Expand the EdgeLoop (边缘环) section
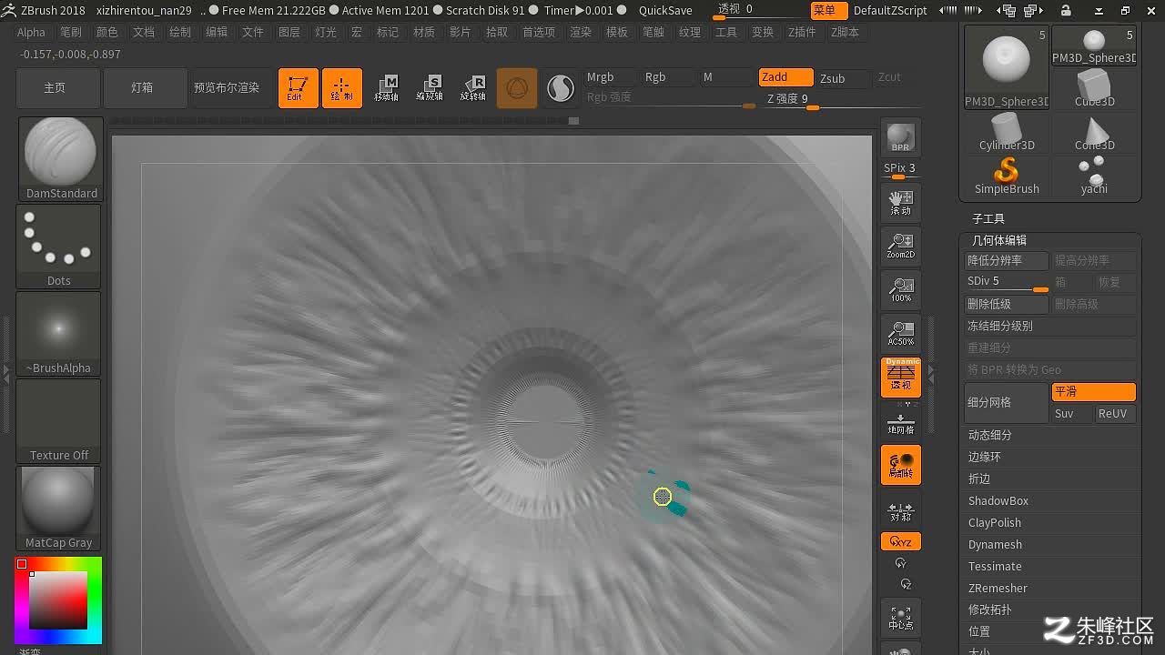This screenshot has width=1165, height=655. click(985, 458)
